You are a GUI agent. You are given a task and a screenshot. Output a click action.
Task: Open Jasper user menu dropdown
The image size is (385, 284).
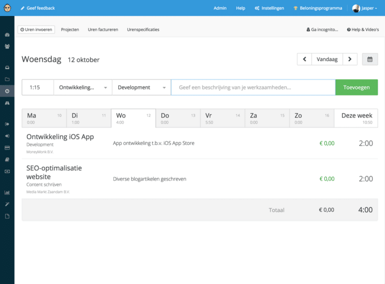click(364, 8)
